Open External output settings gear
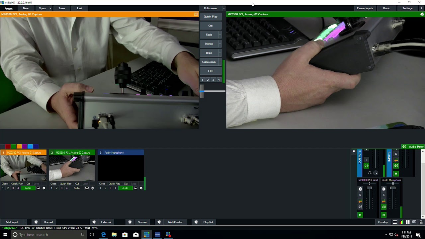Screen dimensions: 425x239 pyautogui.click(x=94, y=222)
